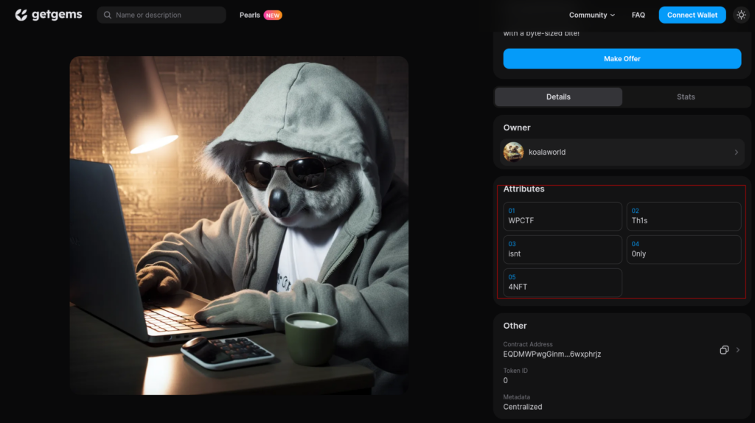Click the koalaworld owner avatar
The height and width of the screenshot is (423, 755).
pos(513,153)
